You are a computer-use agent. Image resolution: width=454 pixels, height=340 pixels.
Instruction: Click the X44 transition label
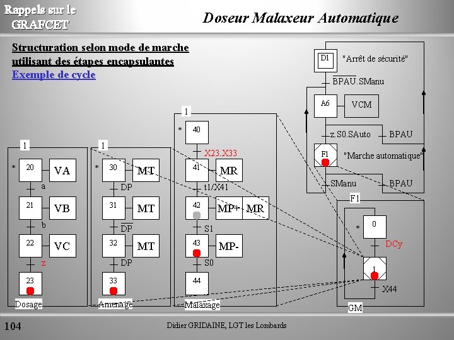coord(390,289)
